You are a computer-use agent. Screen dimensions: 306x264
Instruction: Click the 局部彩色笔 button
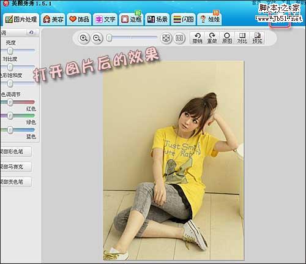tap(16, 152)
